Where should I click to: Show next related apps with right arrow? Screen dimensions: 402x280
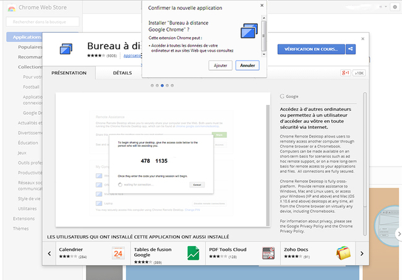click(x=362, y=253)
